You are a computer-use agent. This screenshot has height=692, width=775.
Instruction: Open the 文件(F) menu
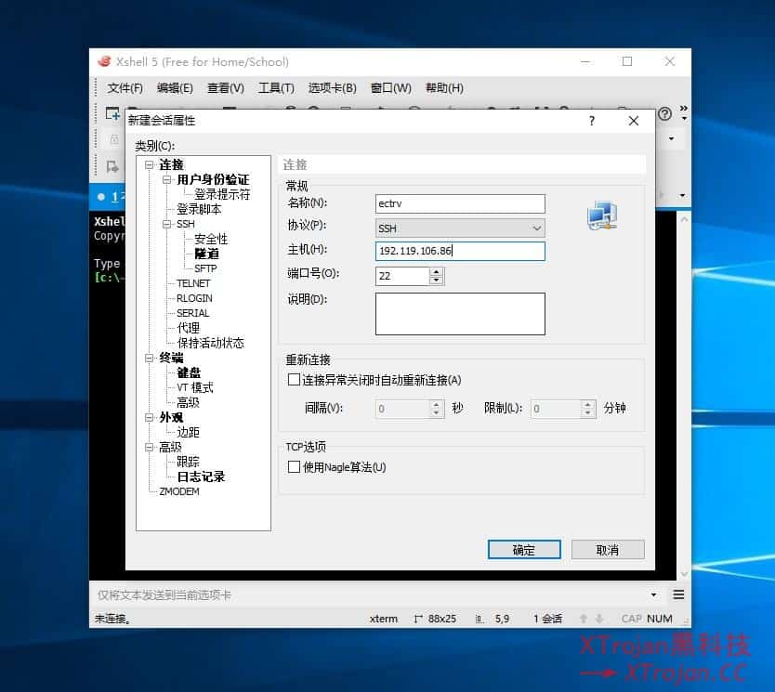click(x=125, y=88)
